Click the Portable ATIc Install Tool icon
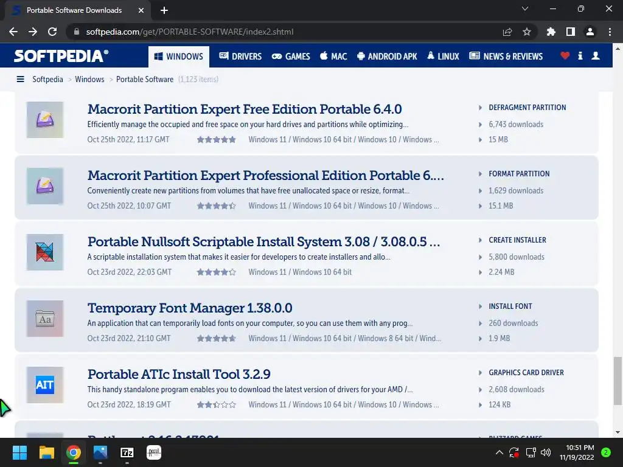 (45, 385)
